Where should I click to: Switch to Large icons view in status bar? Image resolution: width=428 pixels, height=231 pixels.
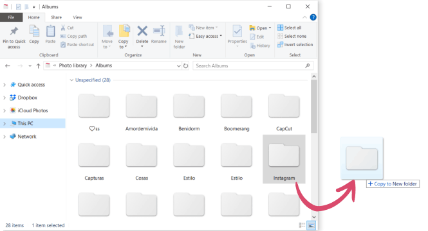pyautogui.click(x=311, y=225)
